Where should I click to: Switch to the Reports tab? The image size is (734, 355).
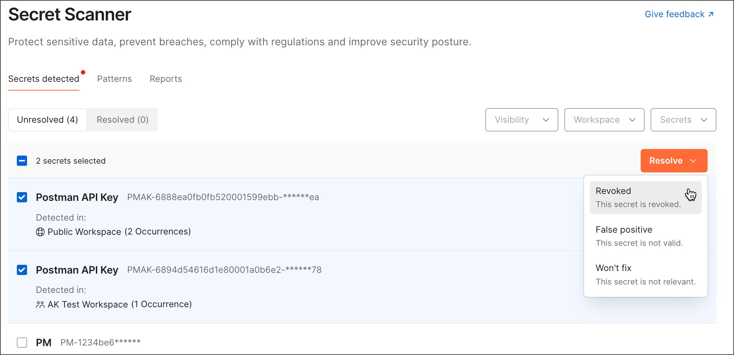165,79
